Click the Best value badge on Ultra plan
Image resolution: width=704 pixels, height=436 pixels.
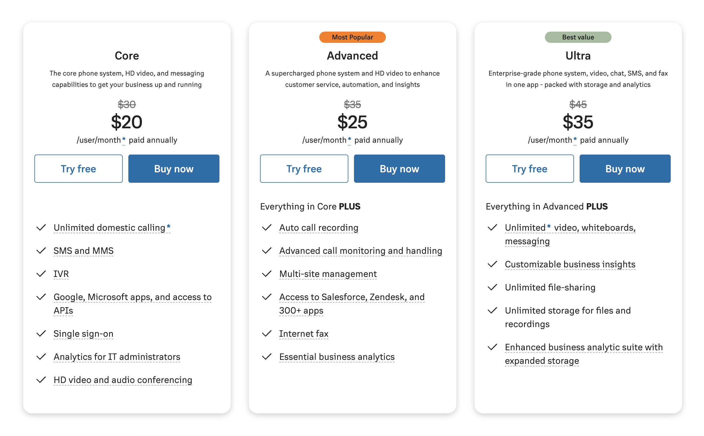pos(578,37)
